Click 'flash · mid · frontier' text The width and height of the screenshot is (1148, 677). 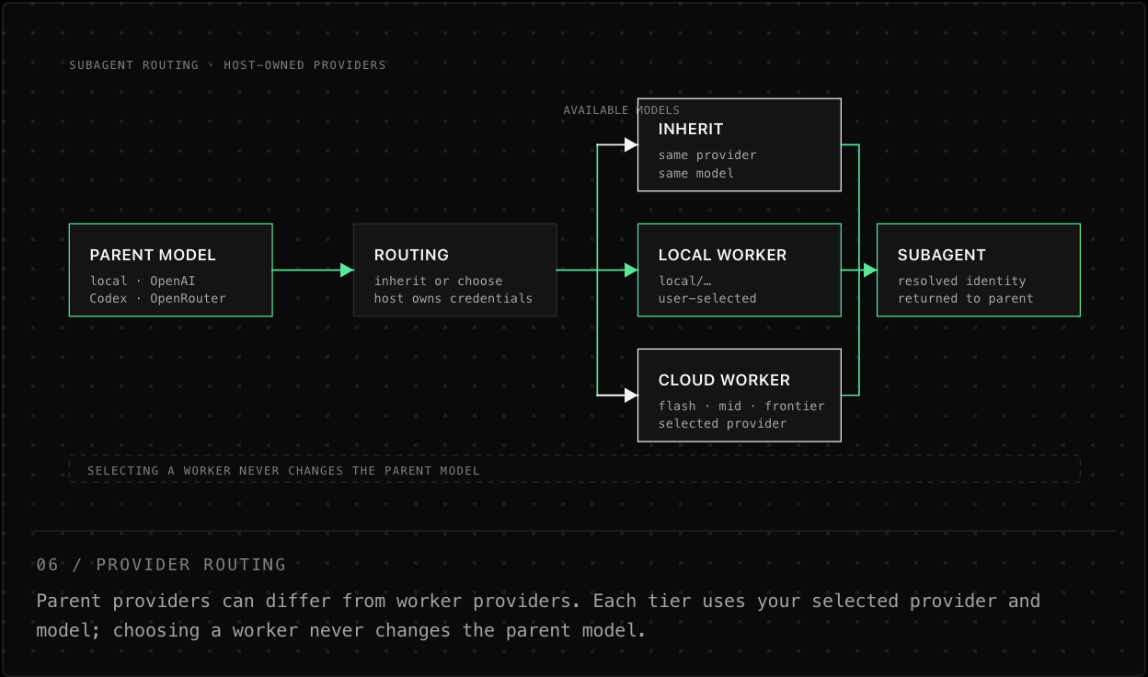click(741, 406)
